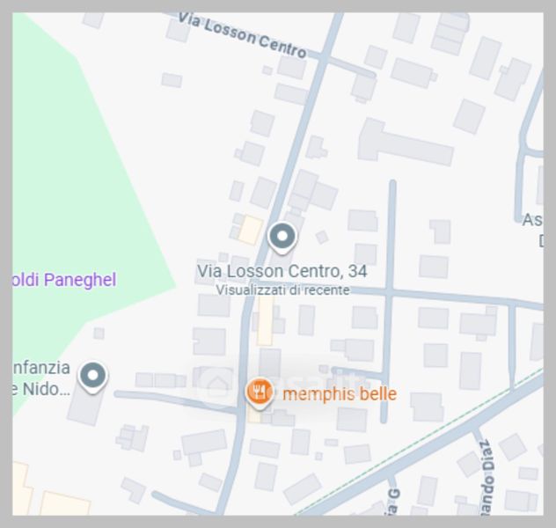Screen dimensions: 556x528
Task: Select the vertical Diaz street label
Action: 486,477
